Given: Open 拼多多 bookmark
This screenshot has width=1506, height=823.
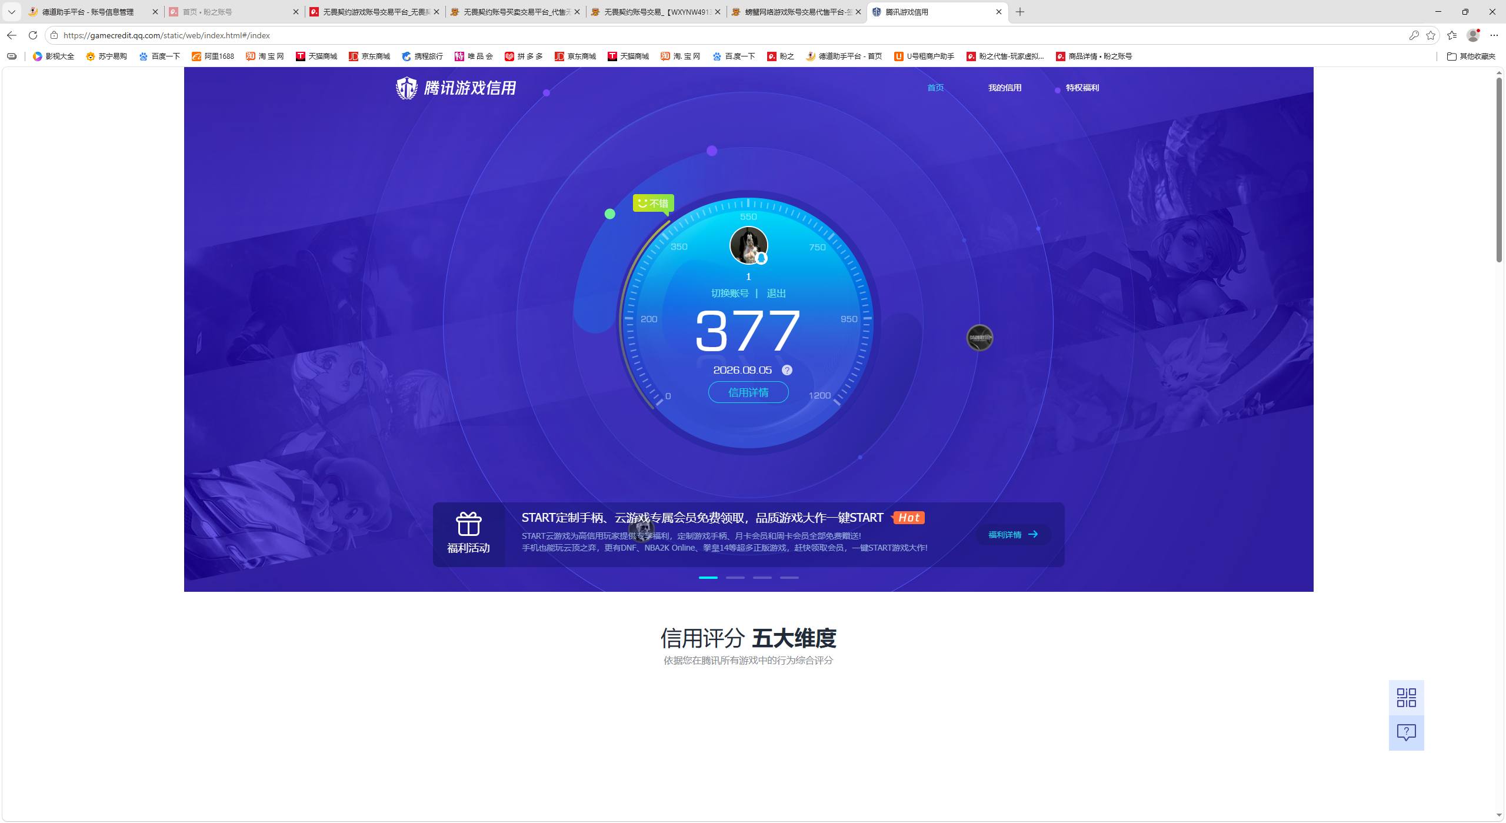Looking at the screenshot, I should click(524, 56).
